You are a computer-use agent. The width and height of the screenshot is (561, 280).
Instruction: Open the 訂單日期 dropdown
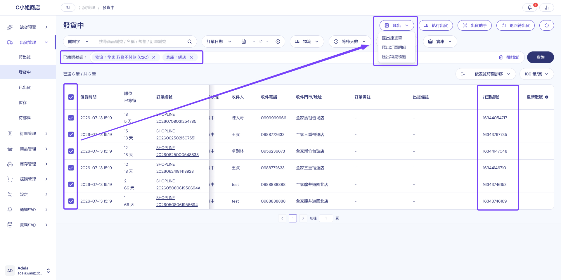[x=219, y=42]
